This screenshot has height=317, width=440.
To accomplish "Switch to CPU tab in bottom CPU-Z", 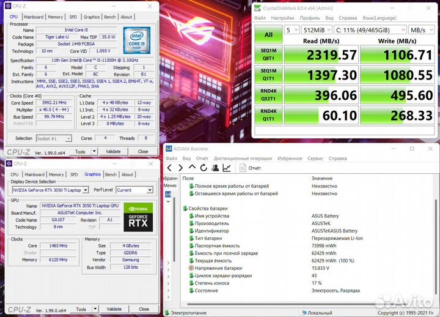I will (x=14, y=174).
